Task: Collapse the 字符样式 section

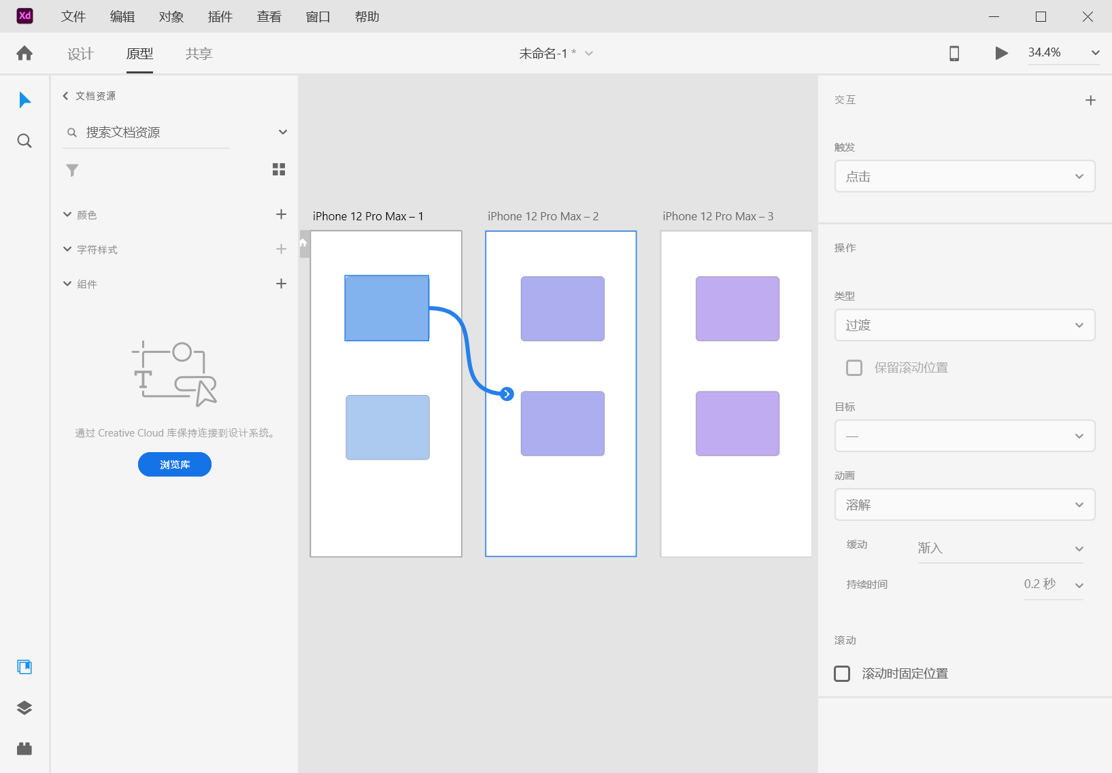Action: pyautogui.click(x=67, y=249)
